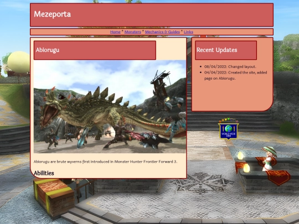Click the sentence about brute wyverns
Viewport: 299px width, 224px height.
click(105, 162)
